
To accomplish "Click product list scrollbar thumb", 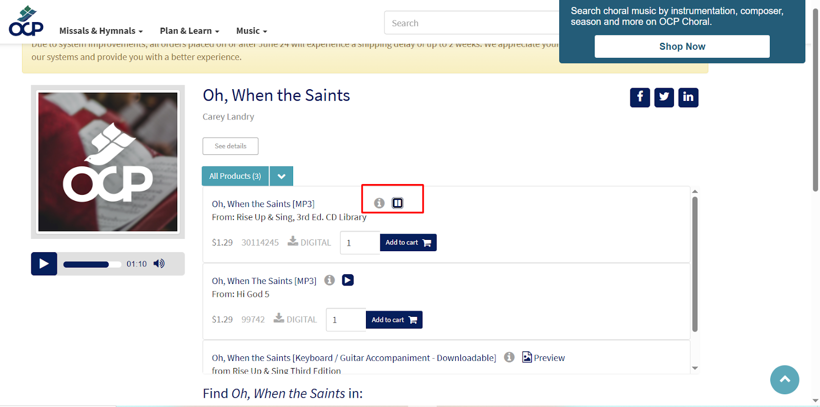I will (x=695, y=264).
